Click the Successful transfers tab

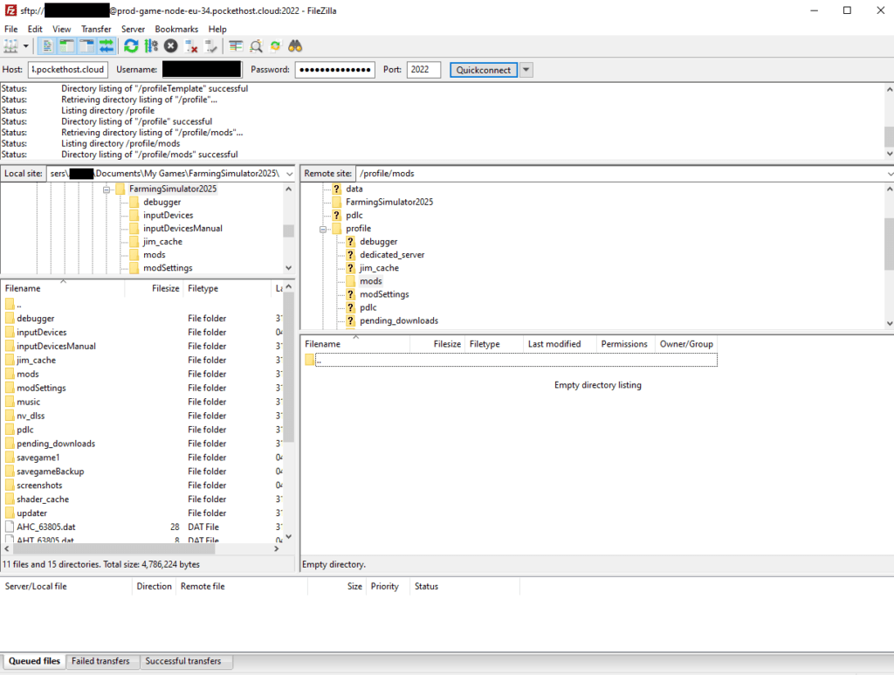(186, 661)
